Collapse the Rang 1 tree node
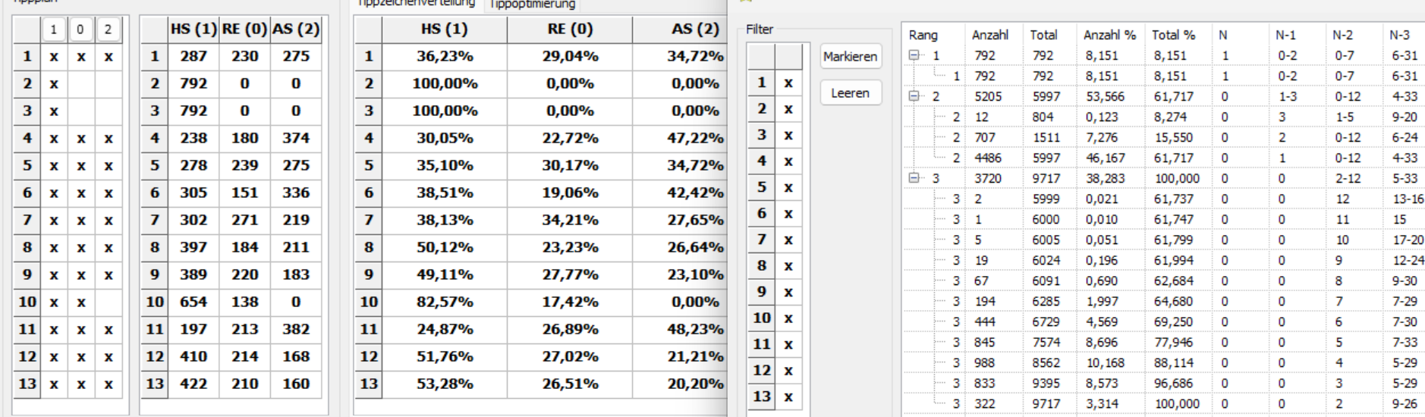 pyautogui.click(x=914, y=55)
